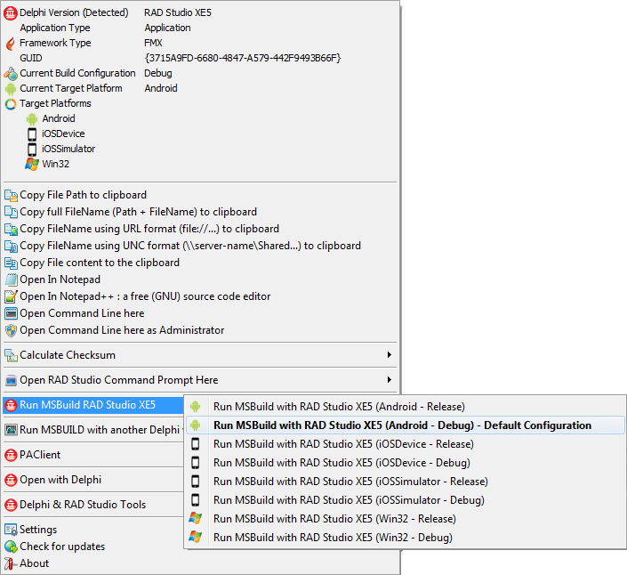
Task: Click the notepad icon beside Open In Notepad
Action: click(x=11, y=279)
